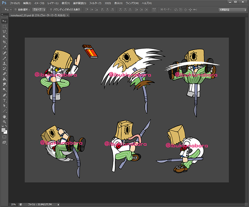Select the Eyedropper tool
249x207 pixels.
point(4,47)
